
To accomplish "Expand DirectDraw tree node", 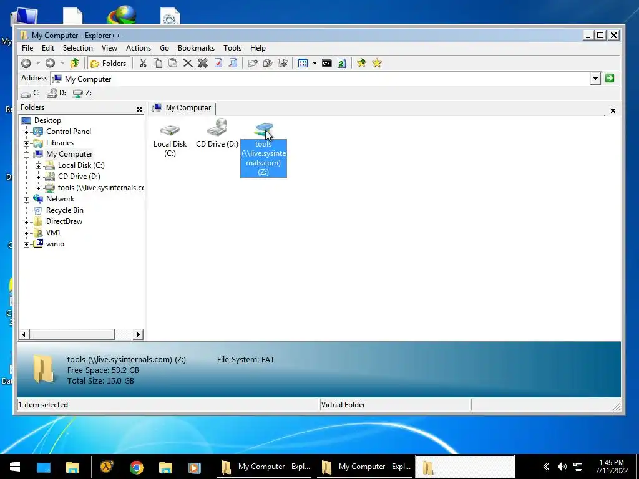I will (x=26, y=222).
